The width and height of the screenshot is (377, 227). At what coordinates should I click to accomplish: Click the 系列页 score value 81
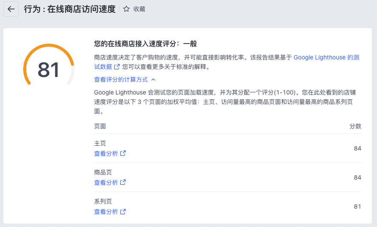(358, 206)
